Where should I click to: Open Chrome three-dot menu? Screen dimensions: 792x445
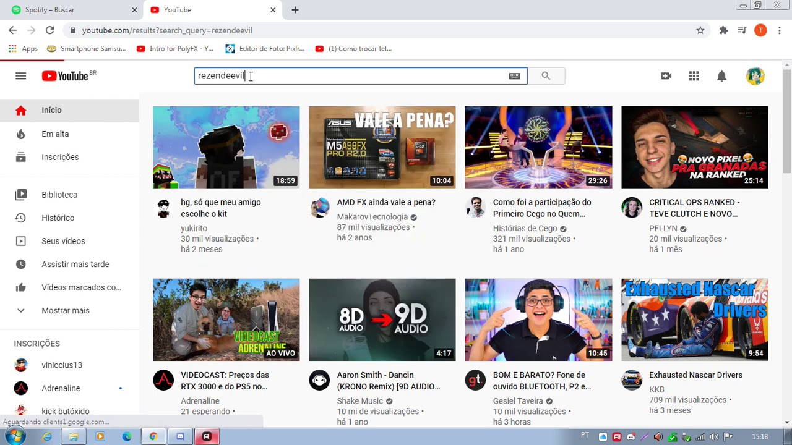pos(780,30)
